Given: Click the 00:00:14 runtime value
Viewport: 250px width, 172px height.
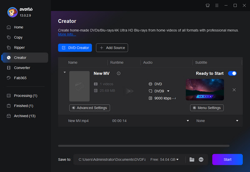Looking at the screenshot, I should [x=119, y=121].
